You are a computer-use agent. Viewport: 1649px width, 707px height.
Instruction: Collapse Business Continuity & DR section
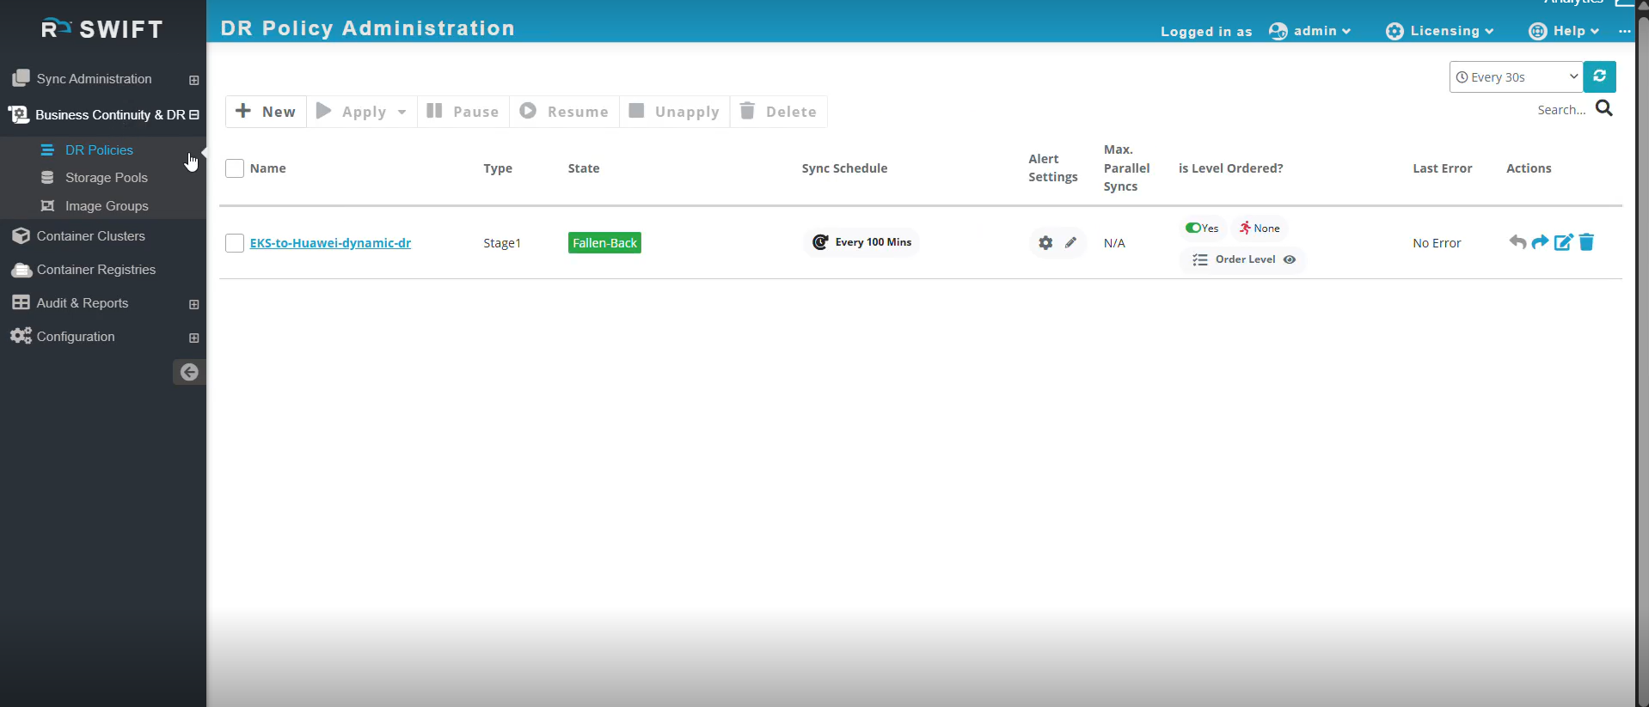[x=193, y=114]
